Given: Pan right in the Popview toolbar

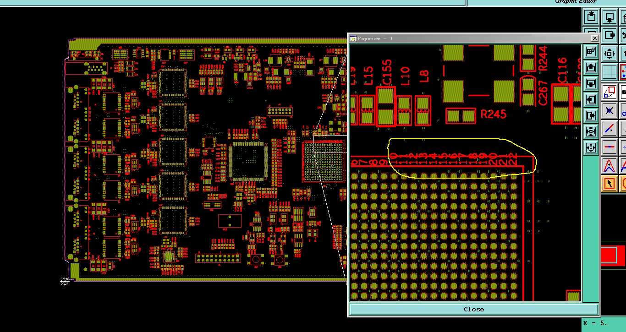Looking at the screenshot, I should (x=591, y=115).
